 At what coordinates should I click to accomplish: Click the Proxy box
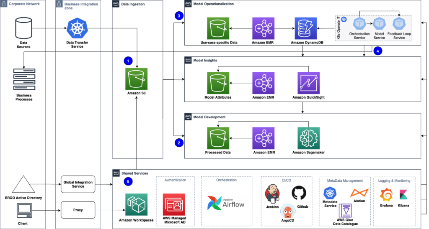78,210
